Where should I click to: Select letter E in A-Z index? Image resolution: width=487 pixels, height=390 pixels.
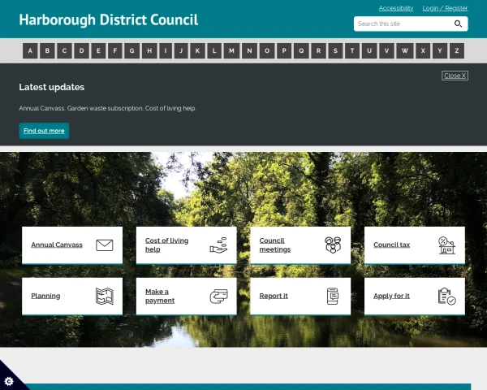tap(98, 50)
